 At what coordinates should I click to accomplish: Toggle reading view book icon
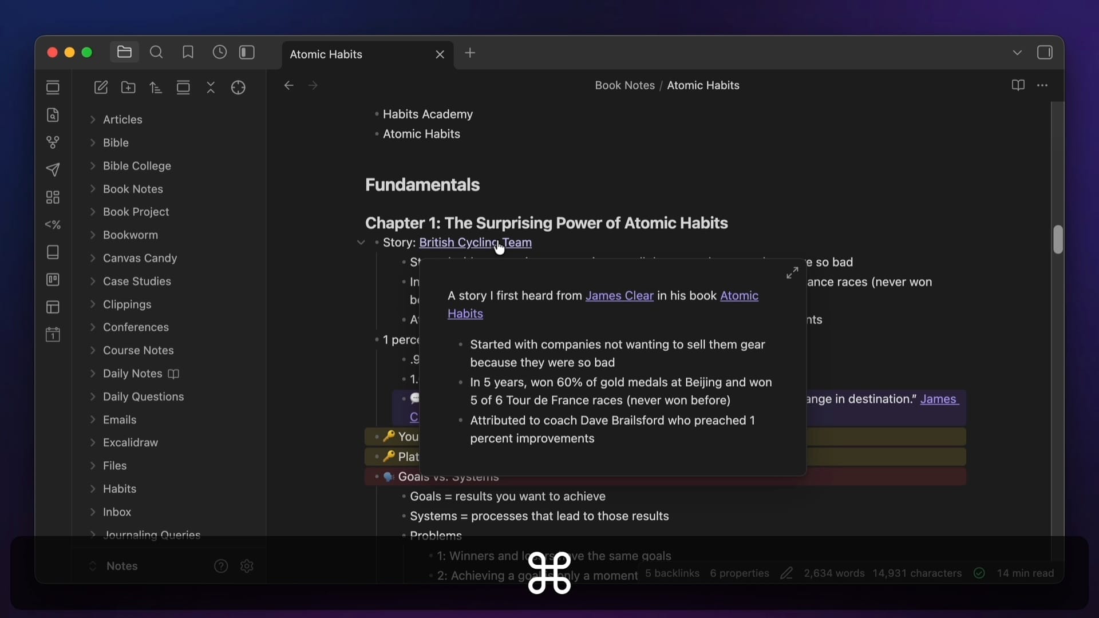tap(1018, 85)
